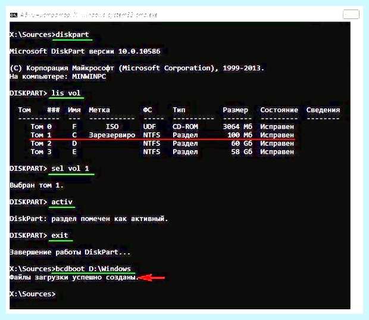
Task: Click the 'activ' command text
Action: click(62, 202)
